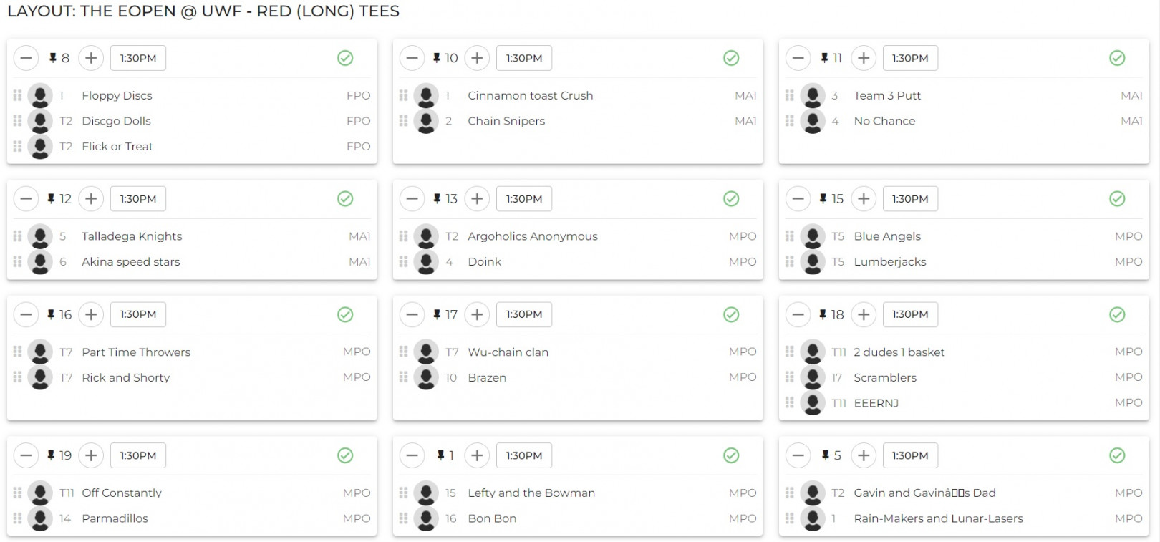Viewport: 1160px width, 542px height.
Task: Select the Talladega Knights team name
Action: point(132,236)
